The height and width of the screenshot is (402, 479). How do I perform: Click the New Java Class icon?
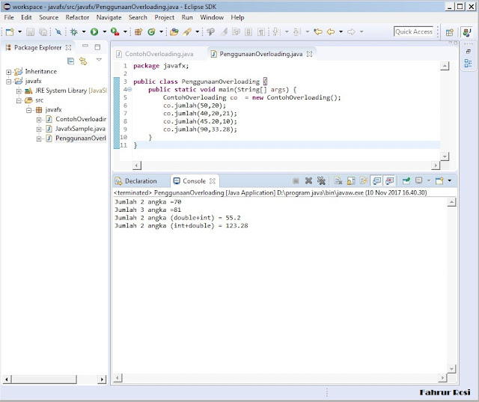[x=151, y=31]
